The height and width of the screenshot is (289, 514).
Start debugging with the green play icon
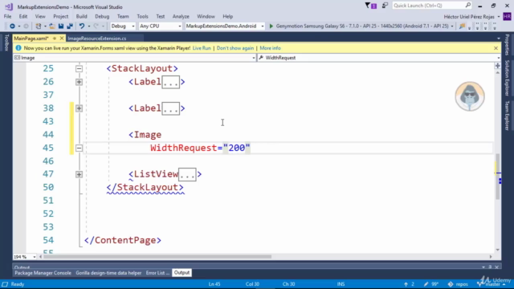271,26
